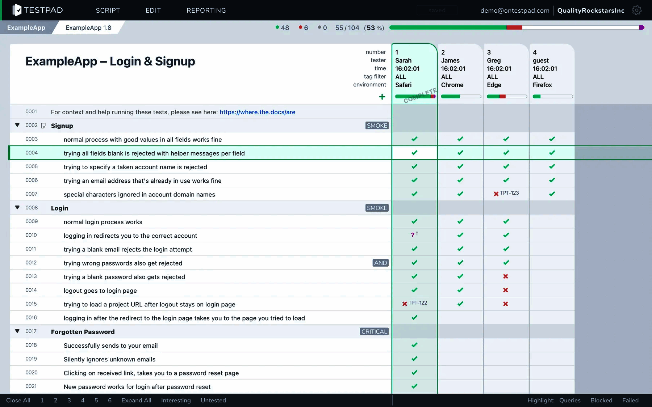Click the green passed-count dot indicator
Screen dimensions: 652x407
coord(277,27)
